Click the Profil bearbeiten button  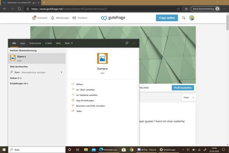183,88
